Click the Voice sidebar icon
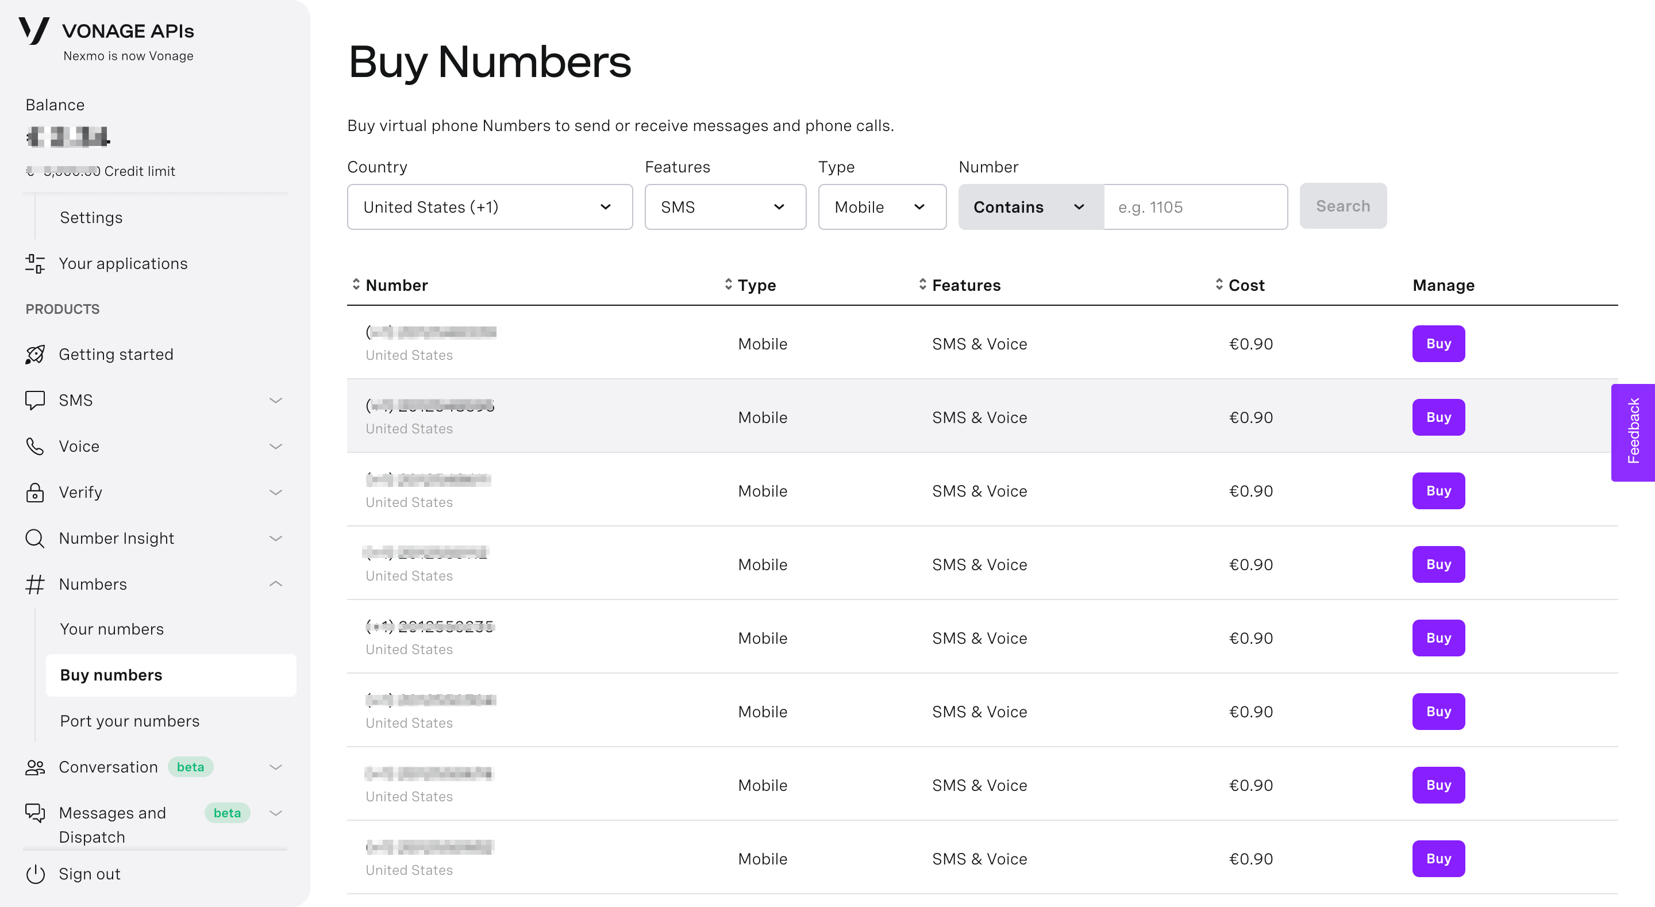1655x907 pixels. 34,445
